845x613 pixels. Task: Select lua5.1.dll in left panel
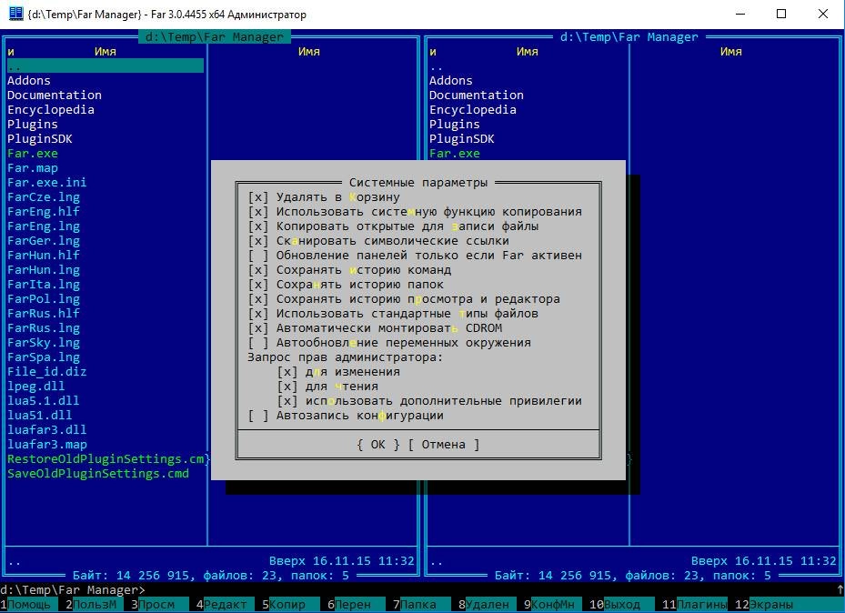pyautogui.click(x=43, y=401)
